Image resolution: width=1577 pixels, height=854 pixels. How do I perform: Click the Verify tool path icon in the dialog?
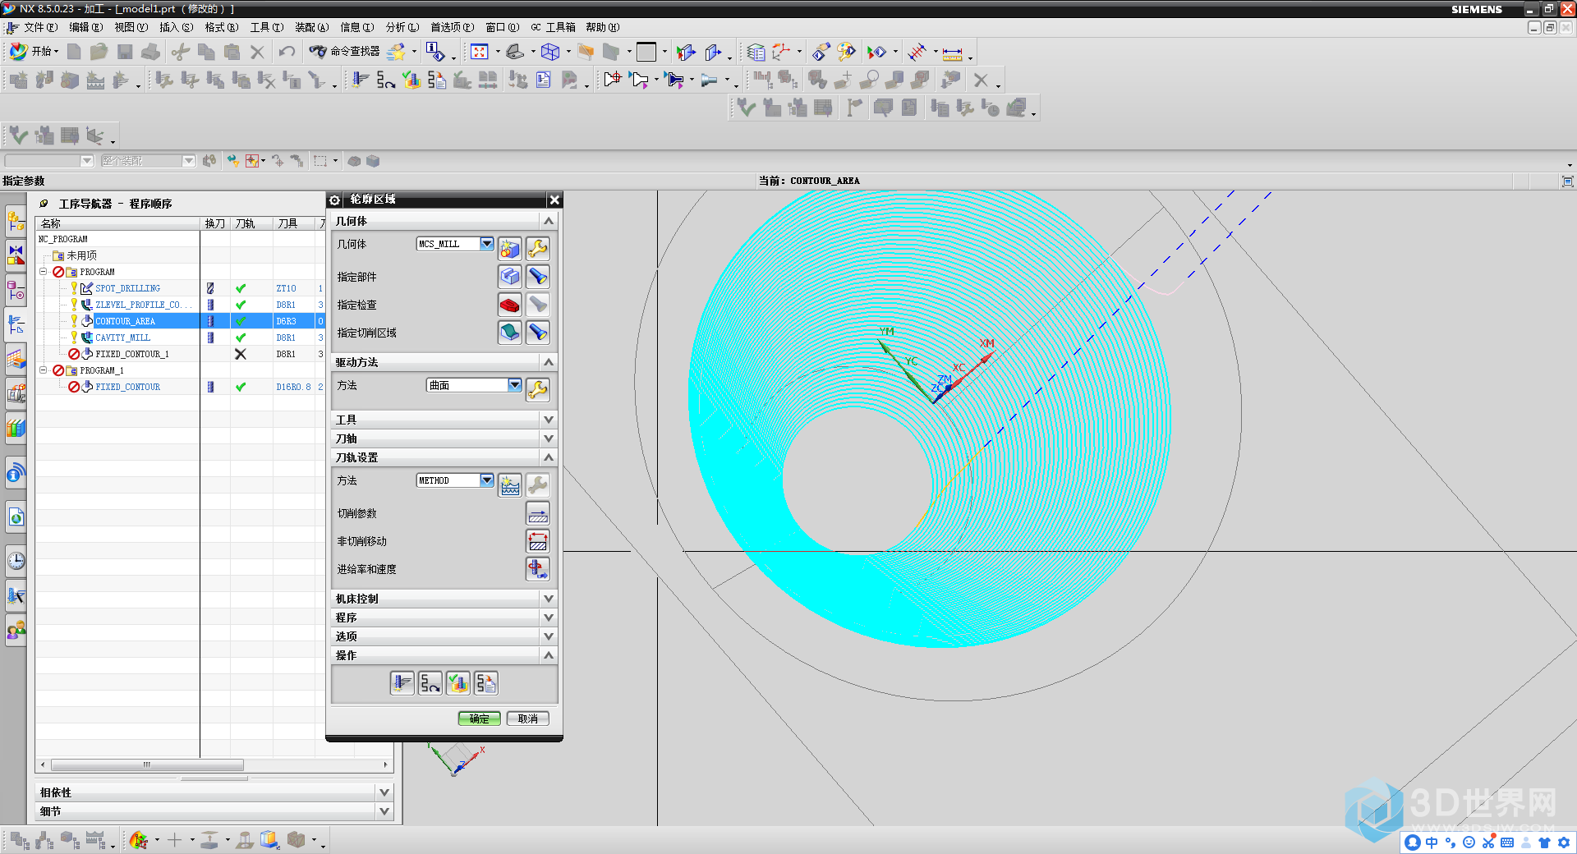pos(458,682)
